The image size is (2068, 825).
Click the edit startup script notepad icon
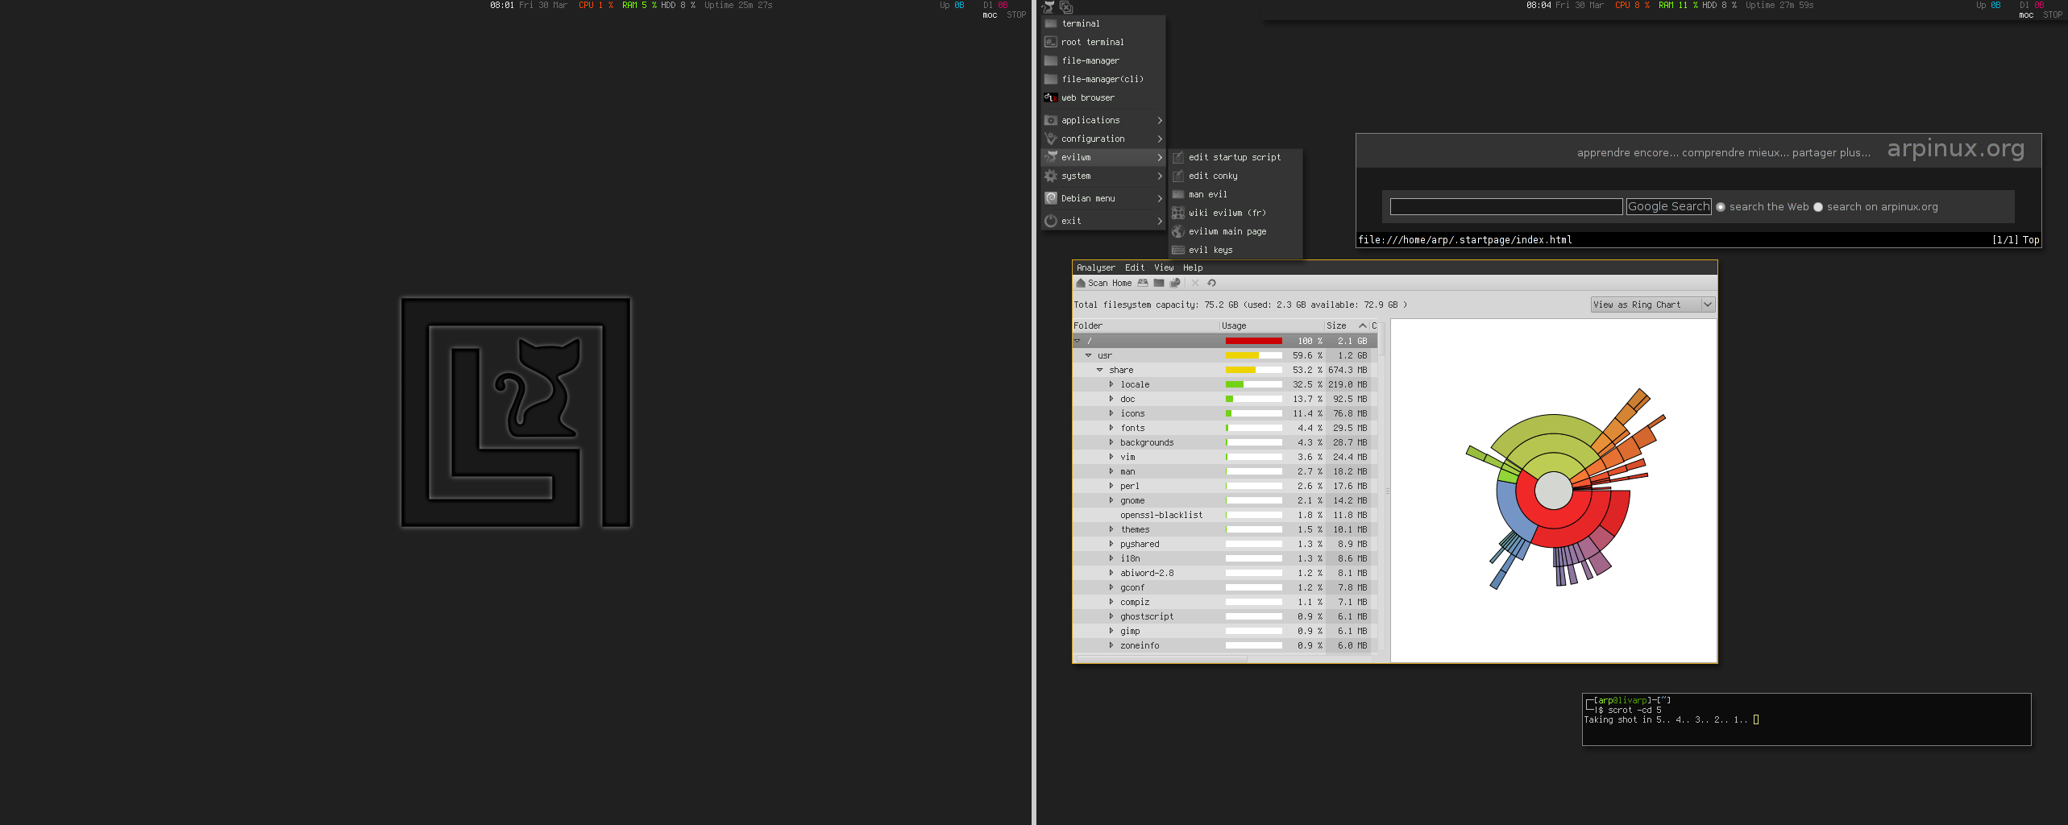(1178, 157)
